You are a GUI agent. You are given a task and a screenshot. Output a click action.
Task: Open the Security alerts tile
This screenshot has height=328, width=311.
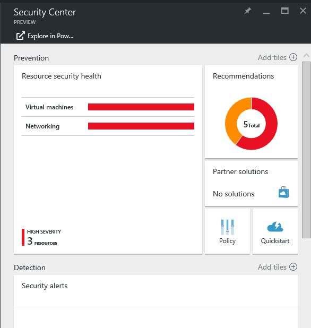tap(155, 301)
